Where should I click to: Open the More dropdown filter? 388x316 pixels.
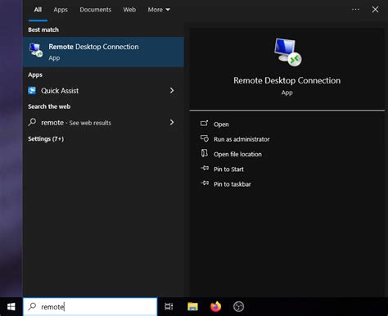pos(159,10)
